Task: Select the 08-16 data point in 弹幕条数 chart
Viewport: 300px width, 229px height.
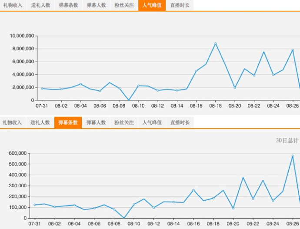Action: point(193,190)
